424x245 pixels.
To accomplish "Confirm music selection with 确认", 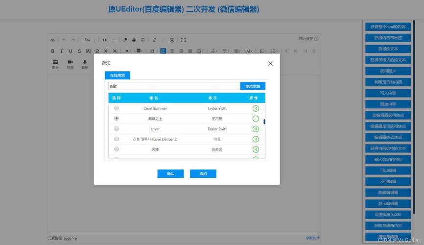I will click(170, 174).
